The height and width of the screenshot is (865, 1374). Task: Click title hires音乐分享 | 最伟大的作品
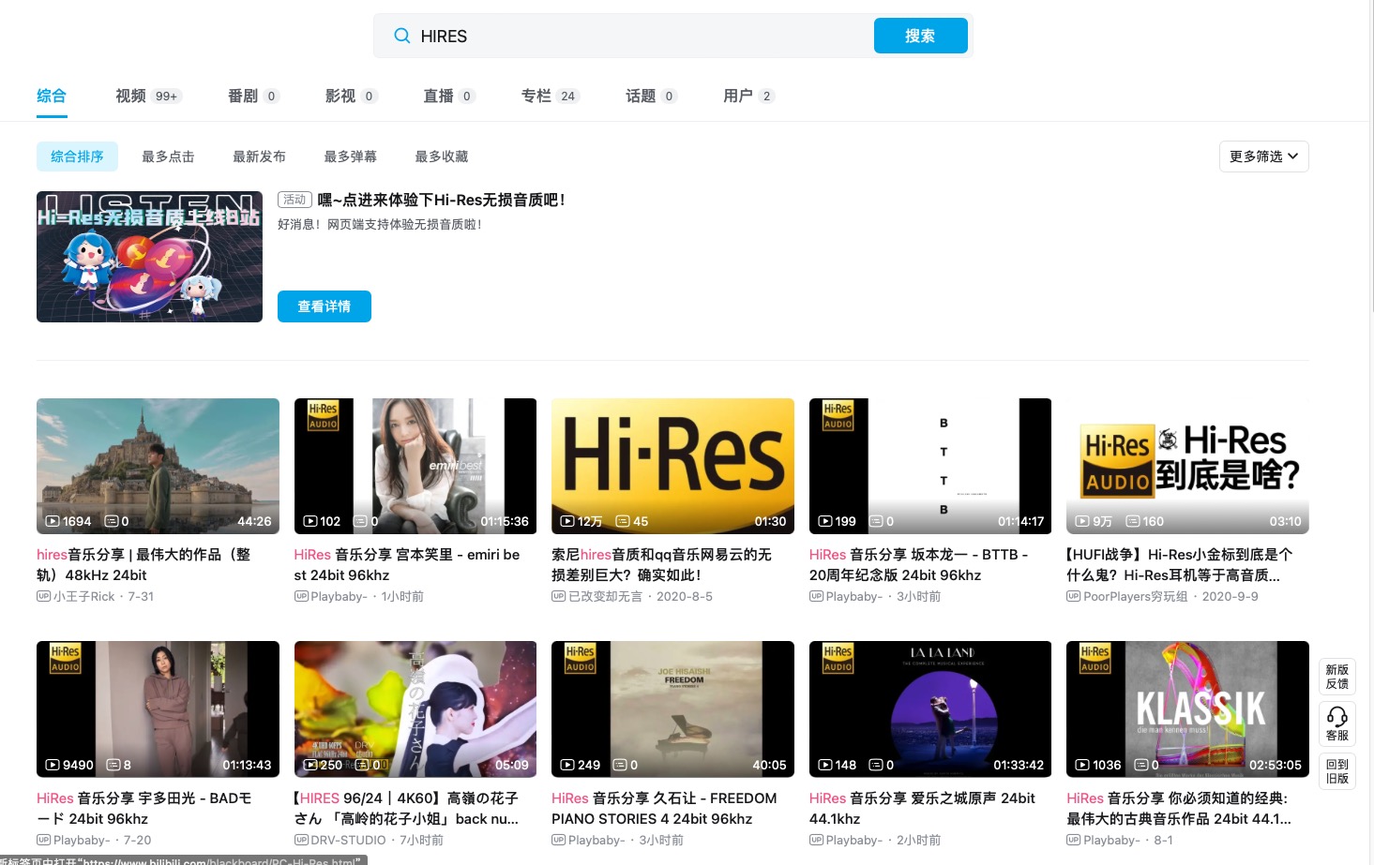tap(143, 565)
